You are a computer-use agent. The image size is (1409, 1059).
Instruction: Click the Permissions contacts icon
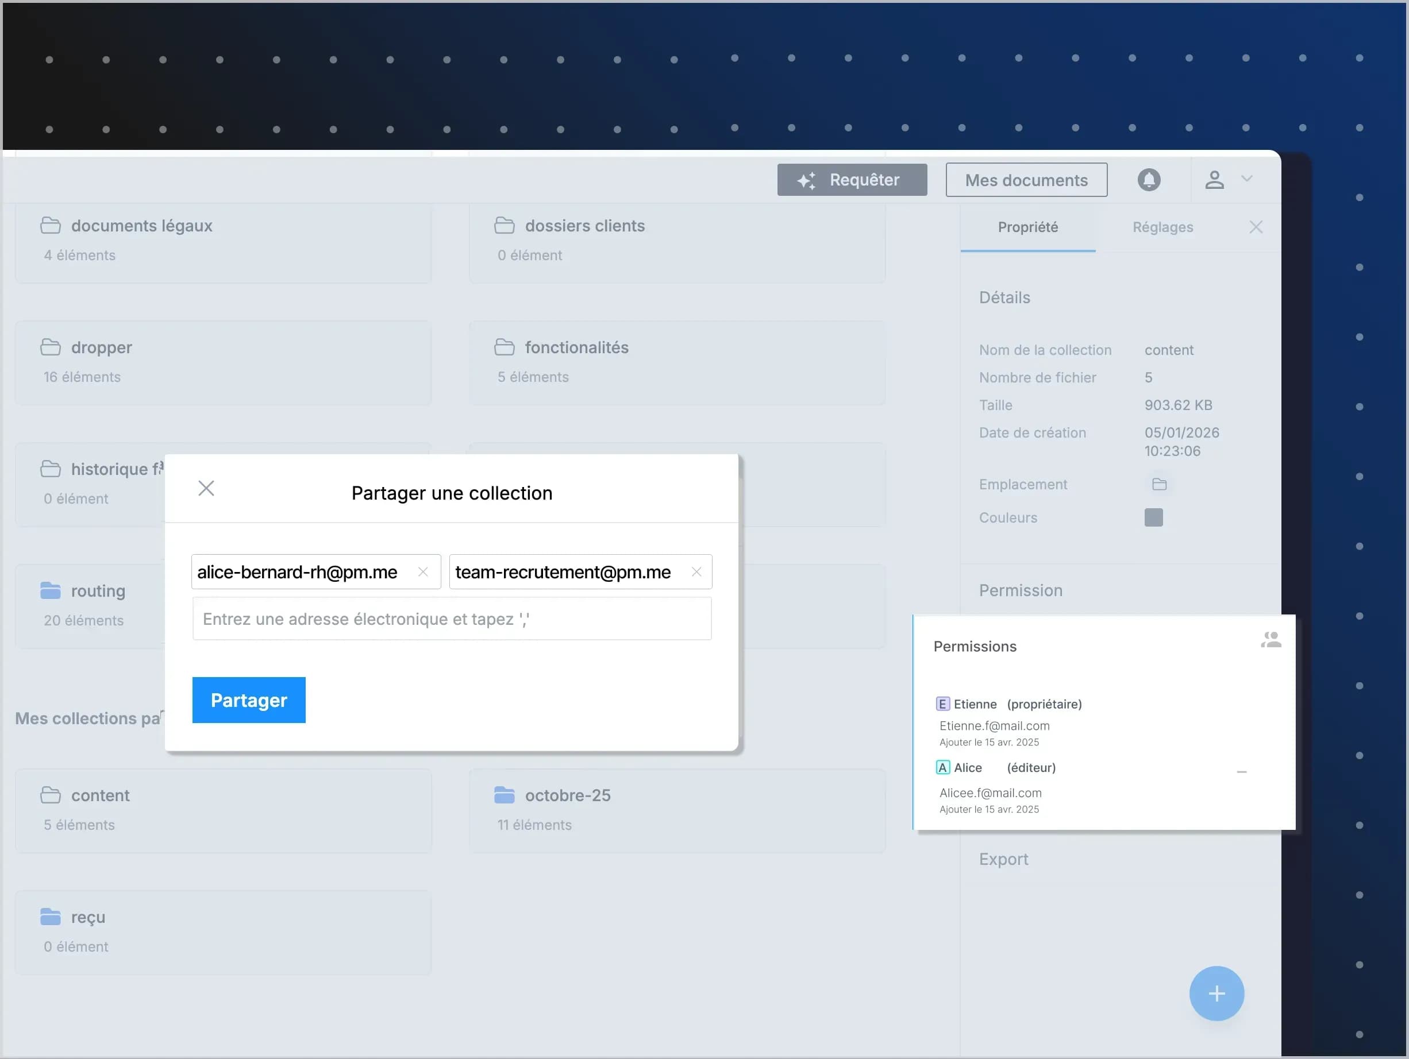pyautogui.click(x=1272, y=640)
